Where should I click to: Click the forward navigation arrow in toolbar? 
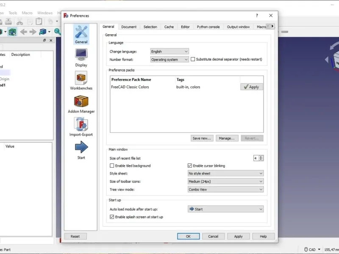(33, 32)
